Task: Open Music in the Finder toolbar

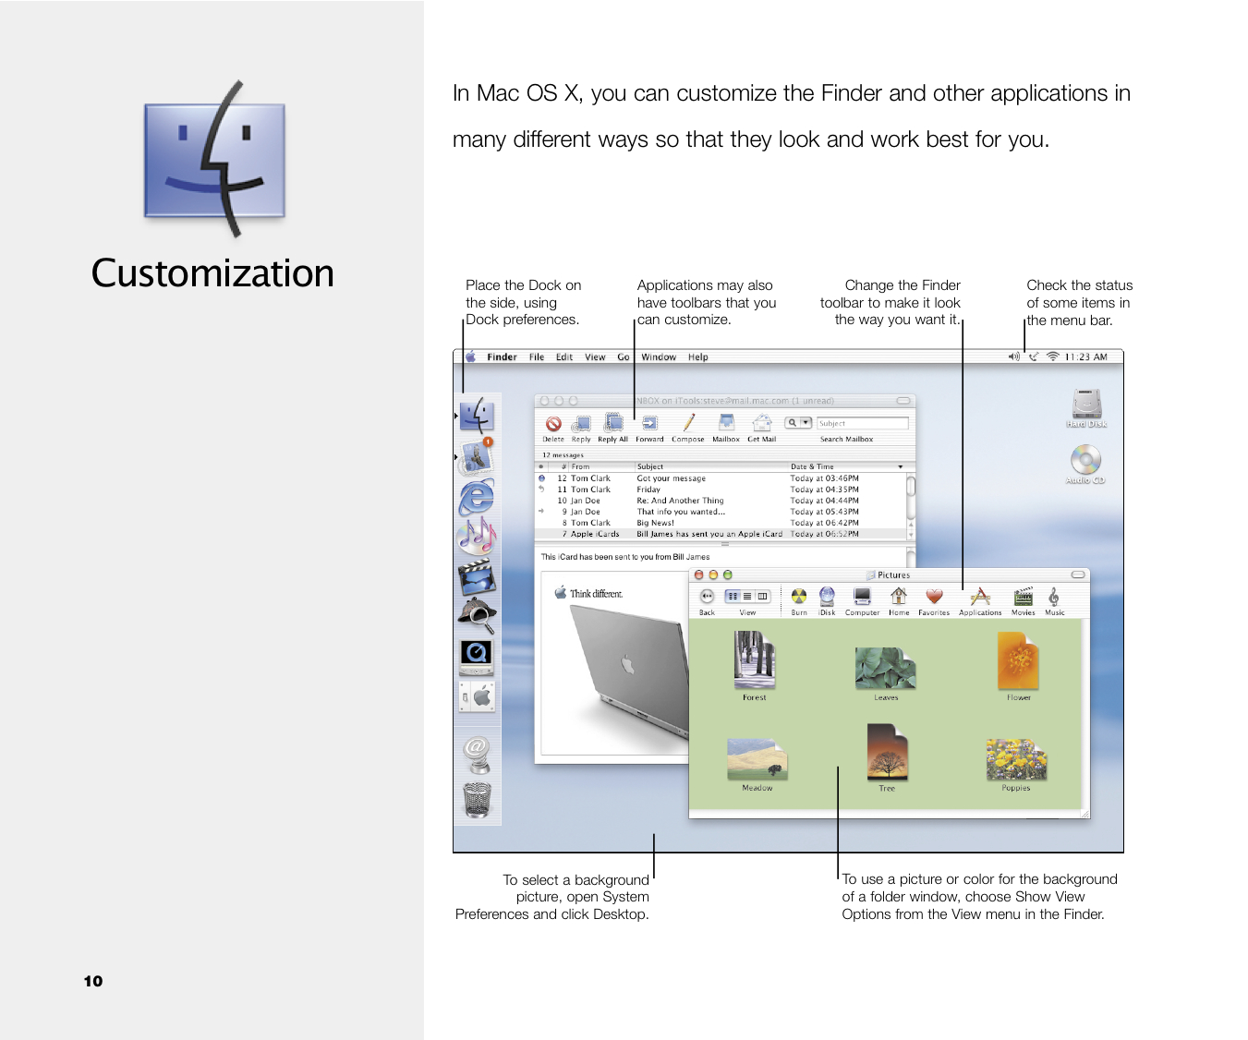Action: click(x=1054, y=601)
